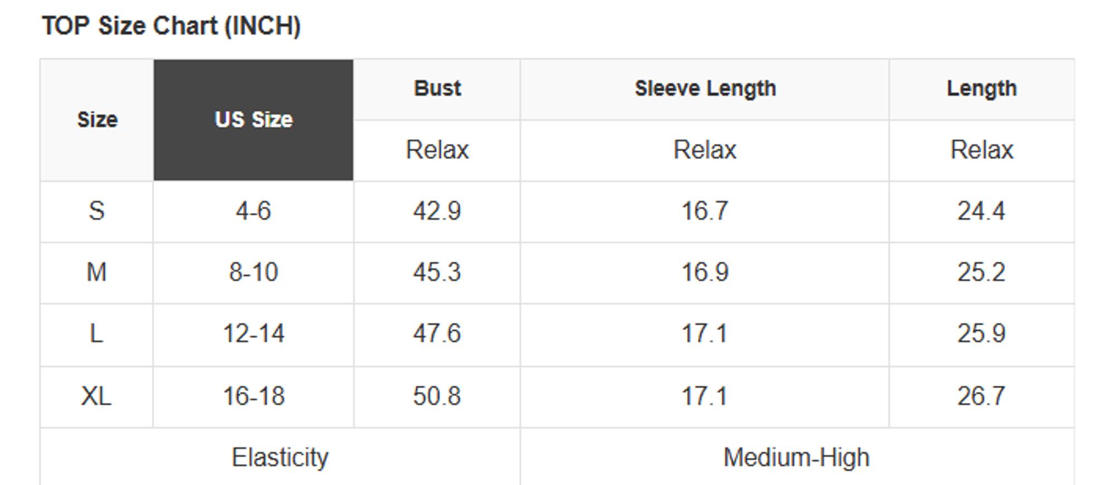Select the L size row label
1116x485 pixels.
97,335
